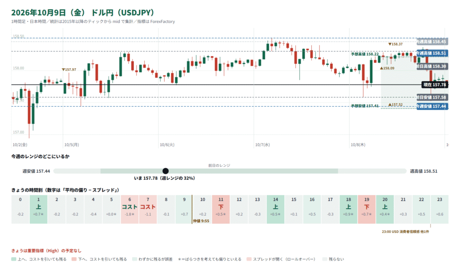
Task: Select the red 下へ、コストを引いても残る legend swatch
Action: (x=74, y=259)
